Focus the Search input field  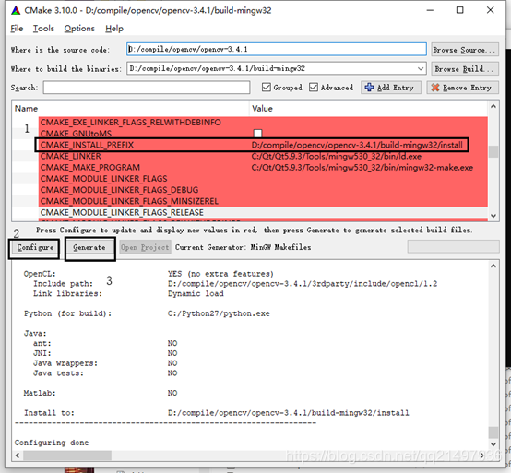[147, 88]
